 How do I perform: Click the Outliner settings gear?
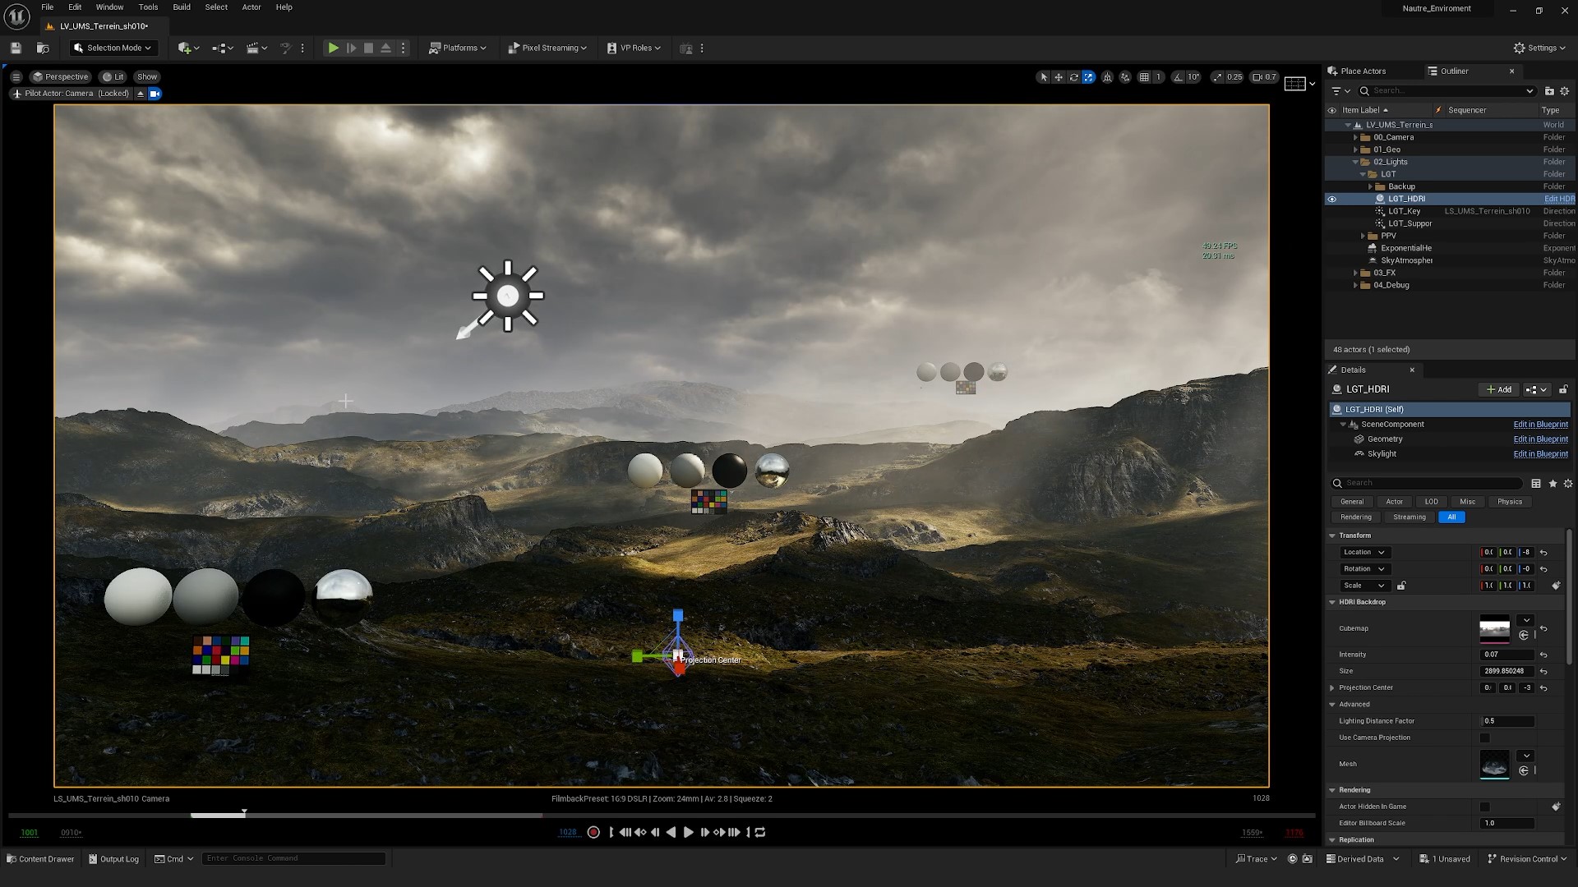point(1565,91)
